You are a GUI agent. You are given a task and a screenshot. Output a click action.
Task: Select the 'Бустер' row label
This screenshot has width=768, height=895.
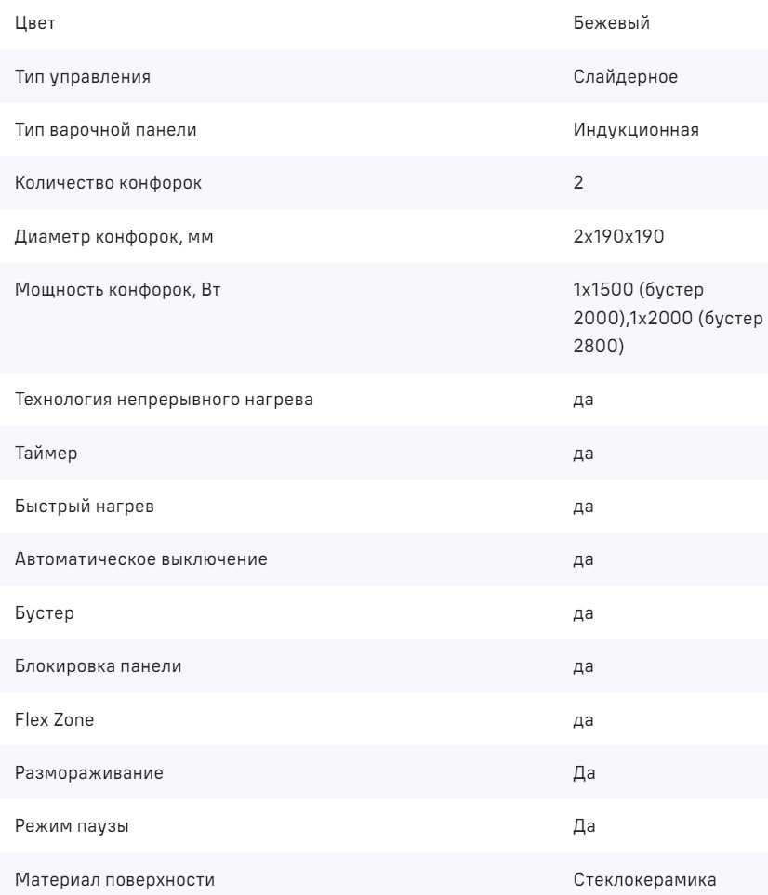pyautogui.click(x=41, y=613)
